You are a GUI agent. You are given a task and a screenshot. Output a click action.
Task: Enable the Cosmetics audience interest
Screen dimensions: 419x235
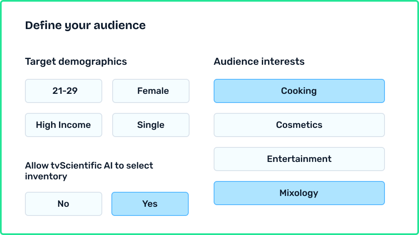coord(299,125)
